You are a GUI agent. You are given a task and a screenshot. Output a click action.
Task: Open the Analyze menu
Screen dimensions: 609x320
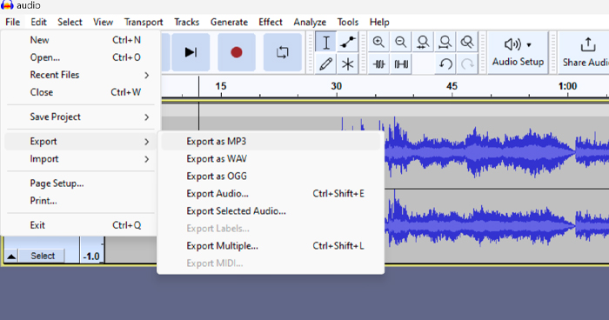310,22
